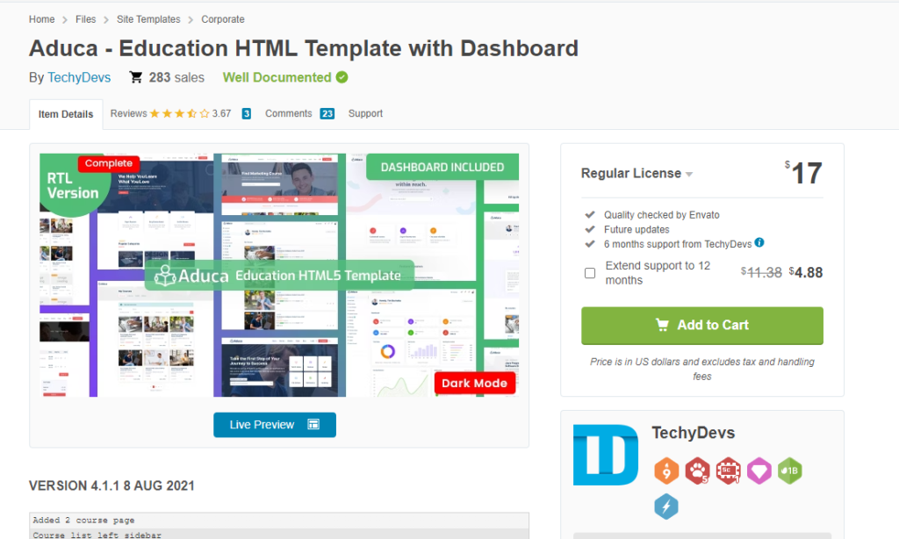The width and height of the screenshot is (899, 539).
Task: Open the Support tab
Action: coord(365,113)
